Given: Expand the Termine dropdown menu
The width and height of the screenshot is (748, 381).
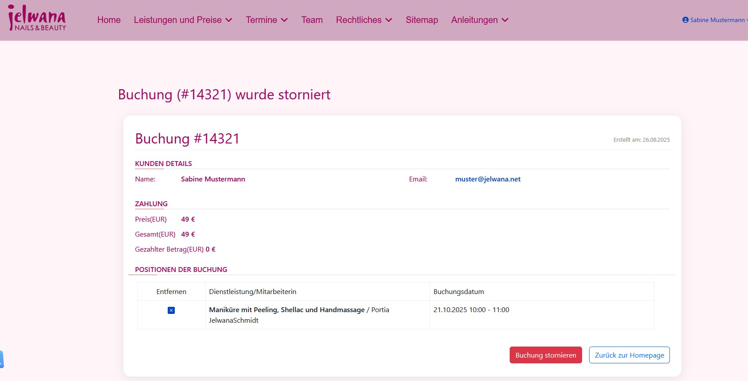Looking at the screenshot, I should click(267, 20).
